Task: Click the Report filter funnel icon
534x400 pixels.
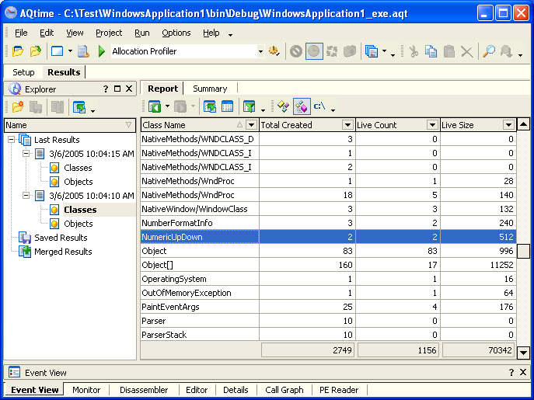Action: (x=250, y=107)
